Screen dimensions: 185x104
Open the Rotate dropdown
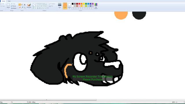(x=14, y=8)
